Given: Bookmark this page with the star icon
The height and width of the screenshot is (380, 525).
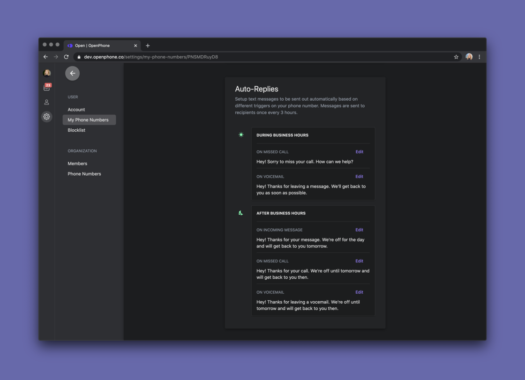Looking at the screenshot, I should coord(456,57).
